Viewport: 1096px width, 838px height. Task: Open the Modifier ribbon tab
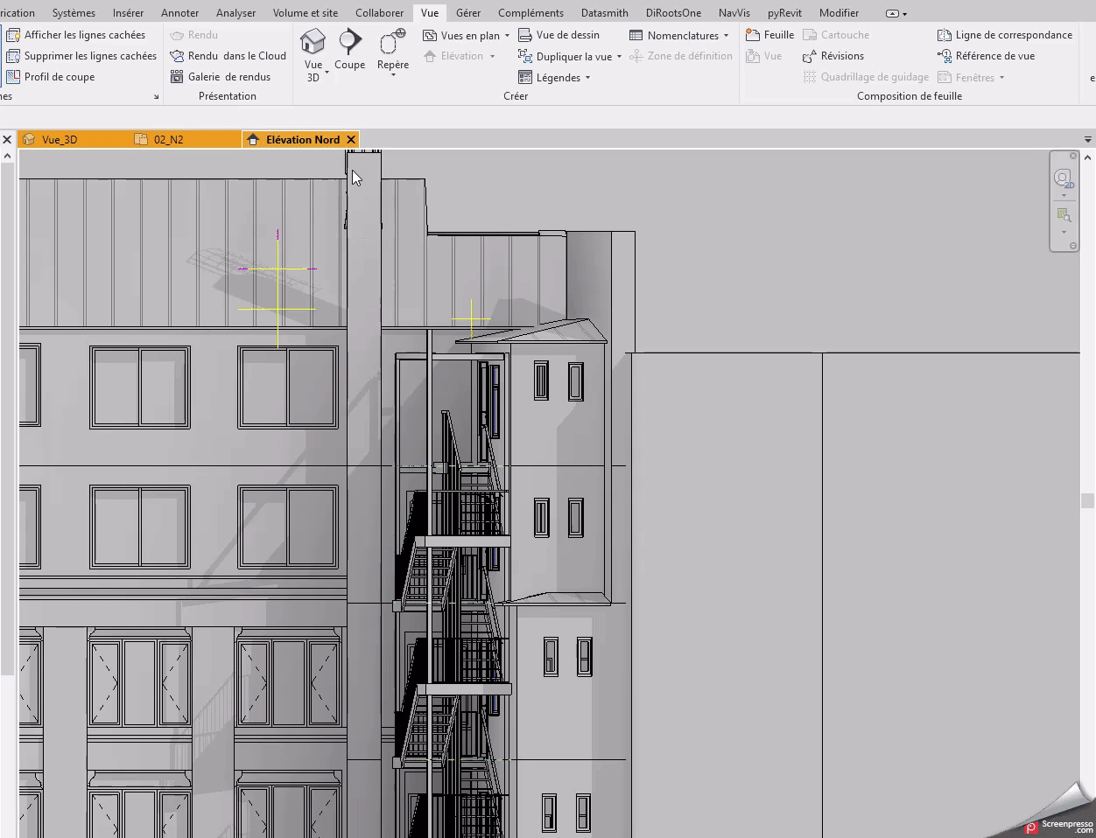[x=839, y=13]
